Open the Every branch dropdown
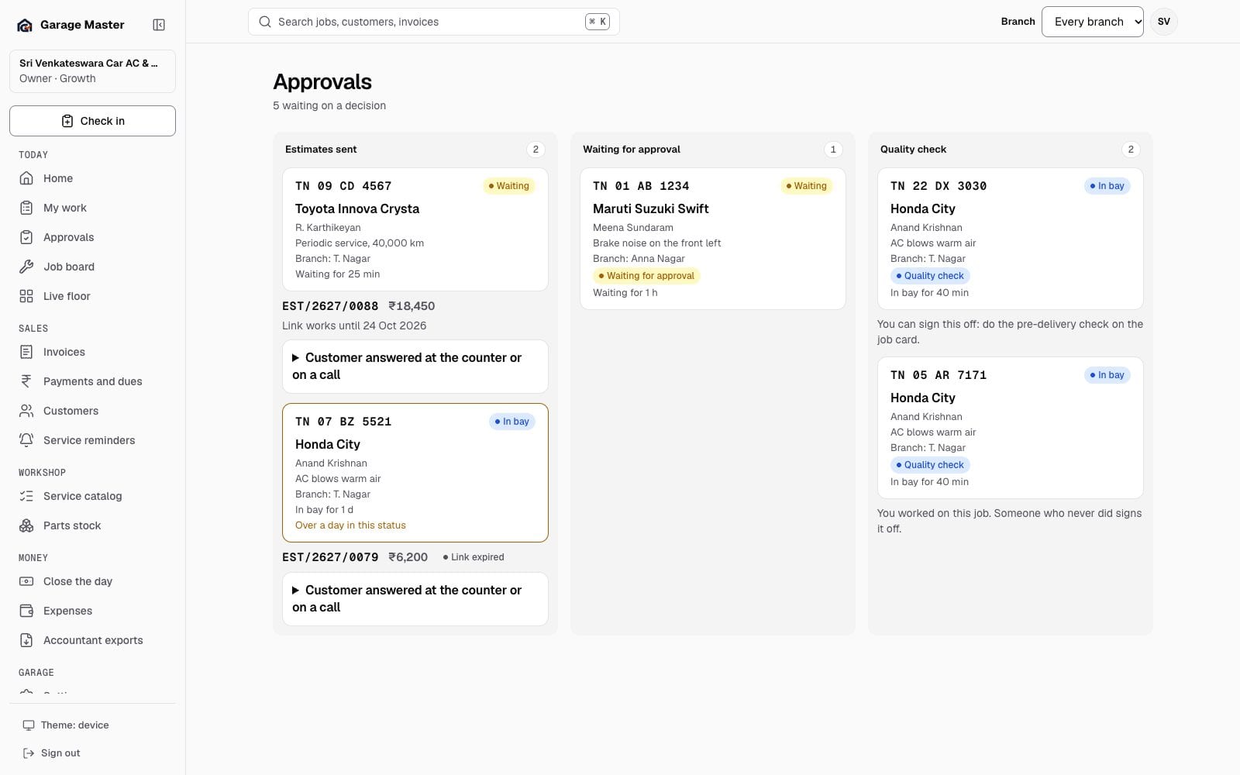The width and height of the screenshot is (1240, 775). pos(1092,22)
